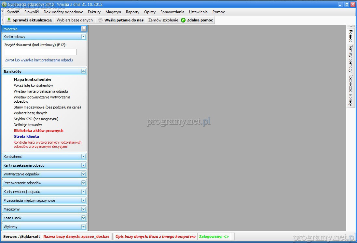The image size is (357, 243).
Task: Click the barcode document search field
Action: pos(41,52)
